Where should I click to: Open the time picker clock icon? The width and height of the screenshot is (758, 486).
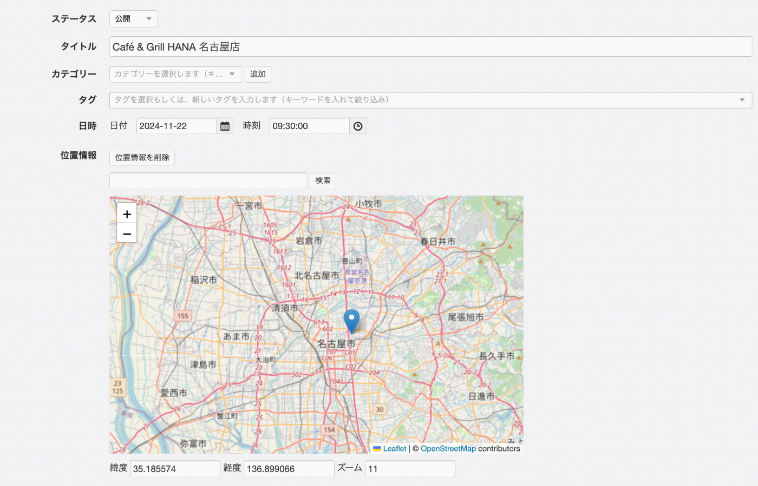pyautogui.click(x=358, y=126)
